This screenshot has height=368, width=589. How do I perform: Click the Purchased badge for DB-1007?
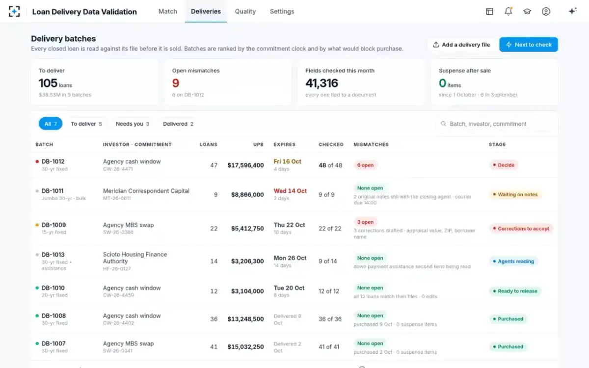508,347
